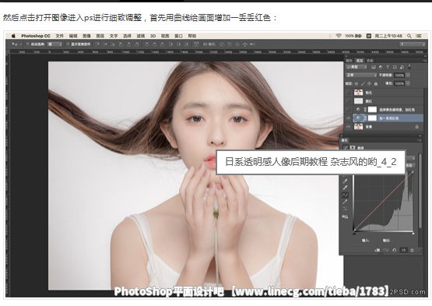The image size is (432, 306).
Task: Click the 属性 panel tab
Action: [x=344, y=140]
